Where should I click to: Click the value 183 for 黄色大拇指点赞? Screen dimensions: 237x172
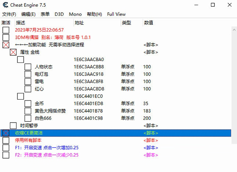[x=147, y=111]
